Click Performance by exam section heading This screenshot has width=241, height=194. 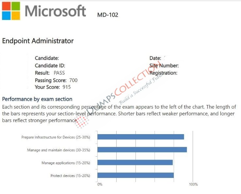pyautogui.click(x=37, y=99)
